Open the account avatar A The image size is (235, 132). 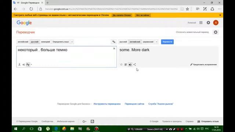pos(216,23)
